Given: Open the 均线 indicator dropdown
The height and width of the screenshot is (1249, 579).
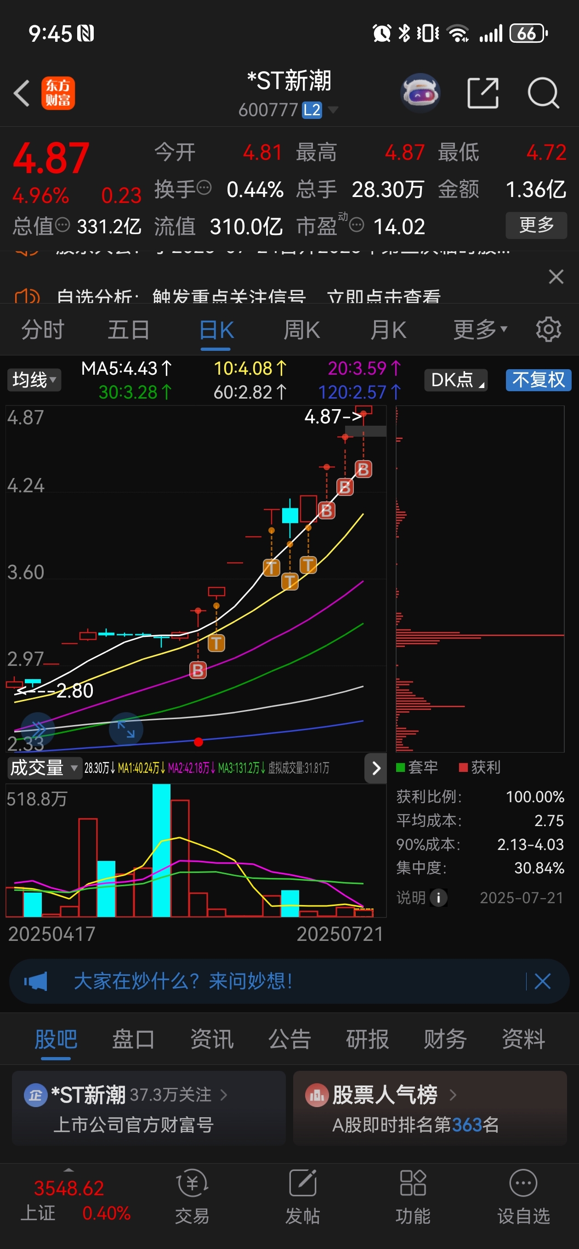Looking at the screenshot, I should pos(34,379).
